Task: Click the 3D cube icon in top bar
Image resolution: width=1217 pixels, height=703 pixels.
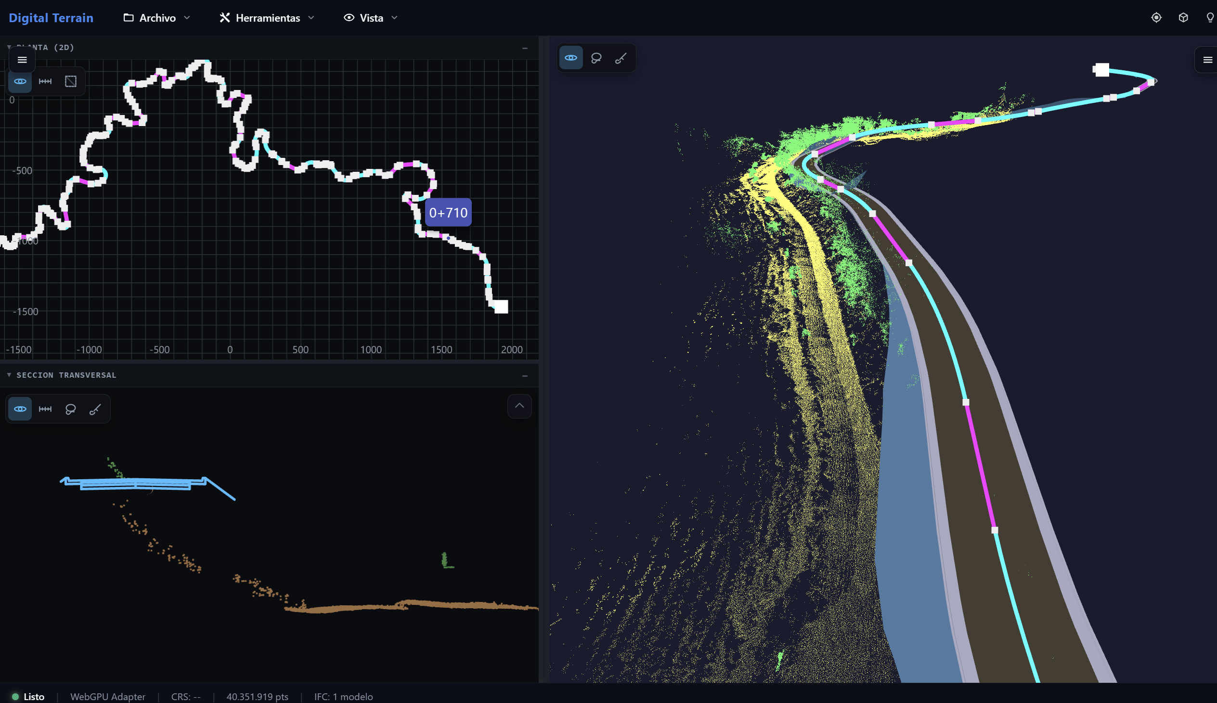Action: click(1183, 18)
